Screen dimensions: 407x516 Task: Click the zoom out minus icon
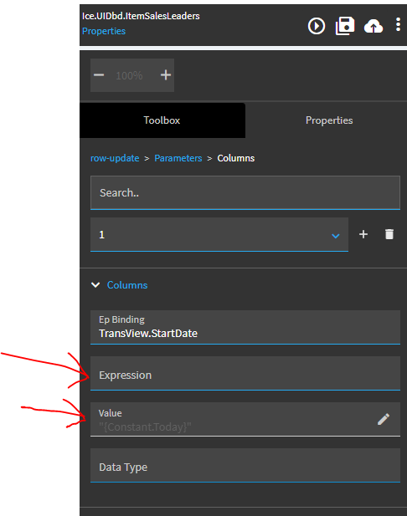99,75
